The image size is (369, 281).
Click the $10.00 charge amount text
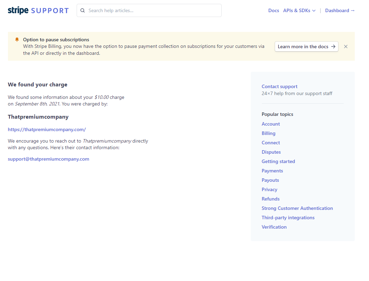pyautogui.click(x=102, y=97)
